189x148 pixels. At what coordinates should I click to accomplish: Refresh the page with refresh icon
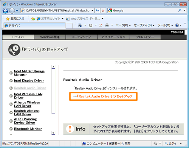coord(97,11)
